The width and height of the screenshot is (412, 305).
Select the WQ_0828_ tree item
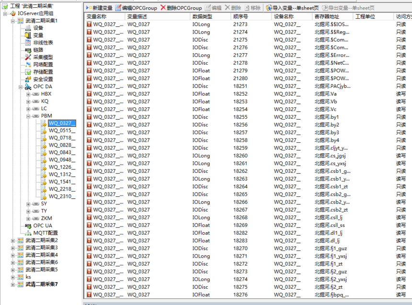click(x=62, y=145)
